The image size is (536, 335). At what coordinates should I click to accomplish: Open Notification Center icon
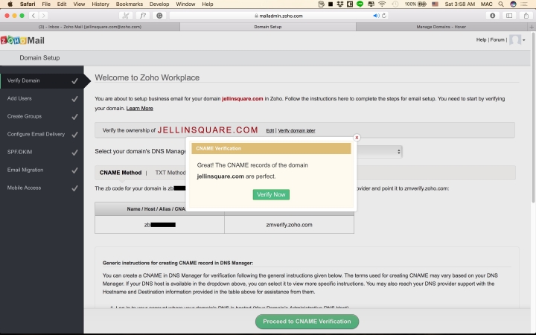523,4
